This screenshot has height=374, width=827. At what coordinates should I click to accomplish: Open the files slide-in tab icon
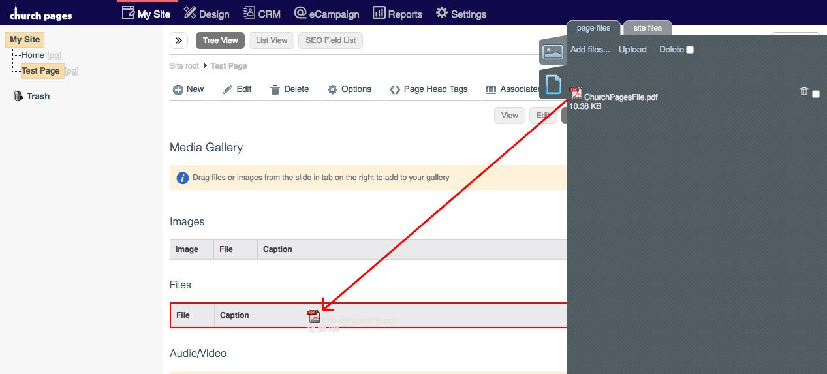[x=553, y=85]
